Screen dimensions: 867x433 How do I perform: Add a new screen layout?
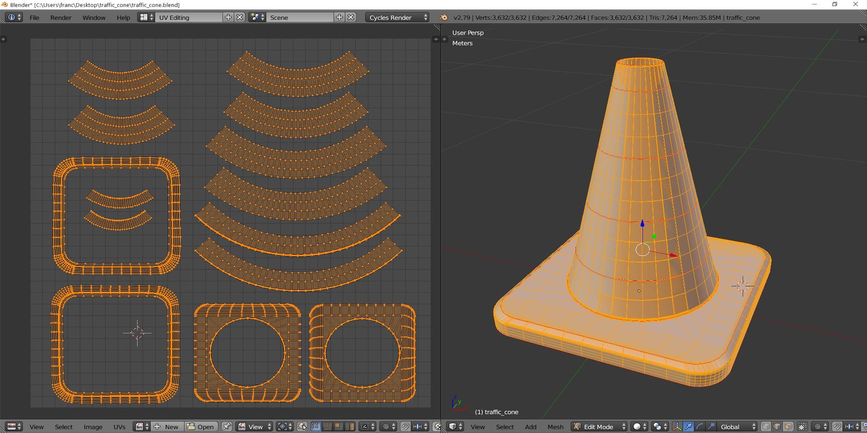click(228, 17)
